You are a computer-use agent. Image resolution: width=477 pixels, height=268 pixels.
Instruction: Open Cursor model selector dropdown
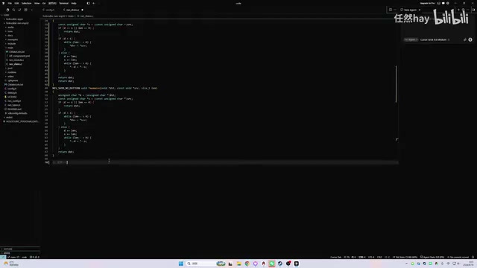click(x=435, y=39)
